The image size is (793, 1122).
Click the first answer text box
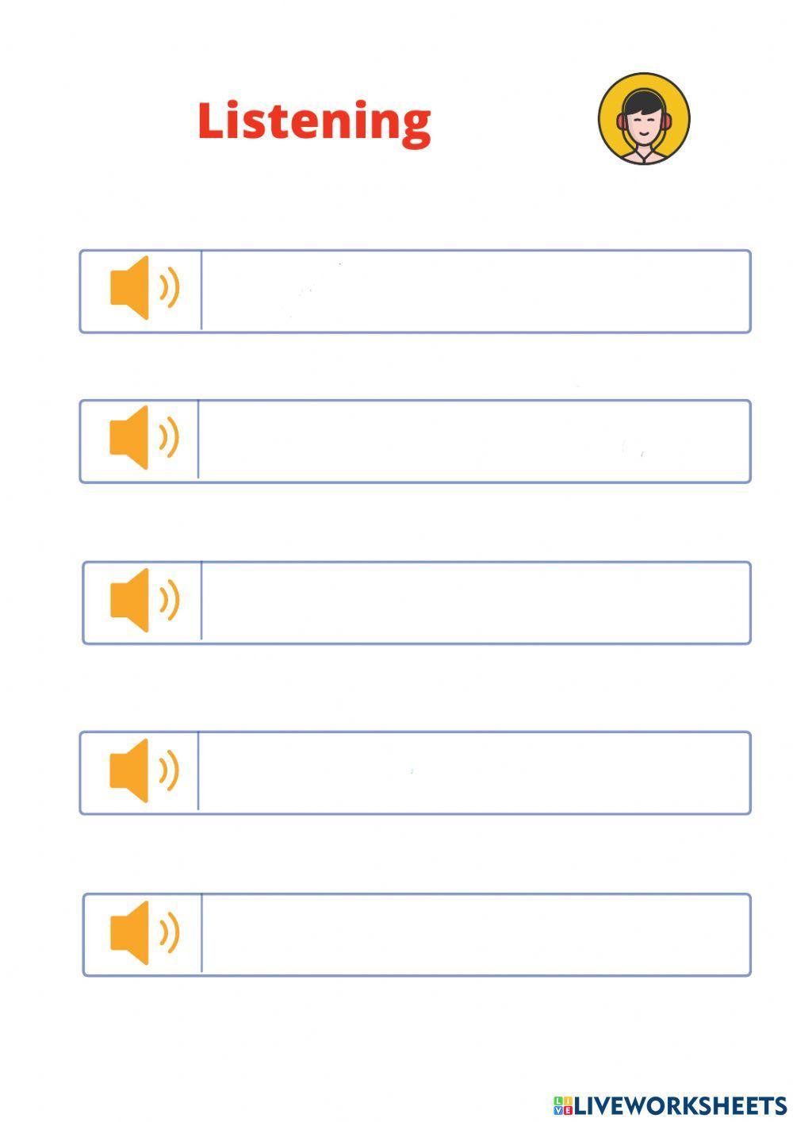(x=474, y=291)
